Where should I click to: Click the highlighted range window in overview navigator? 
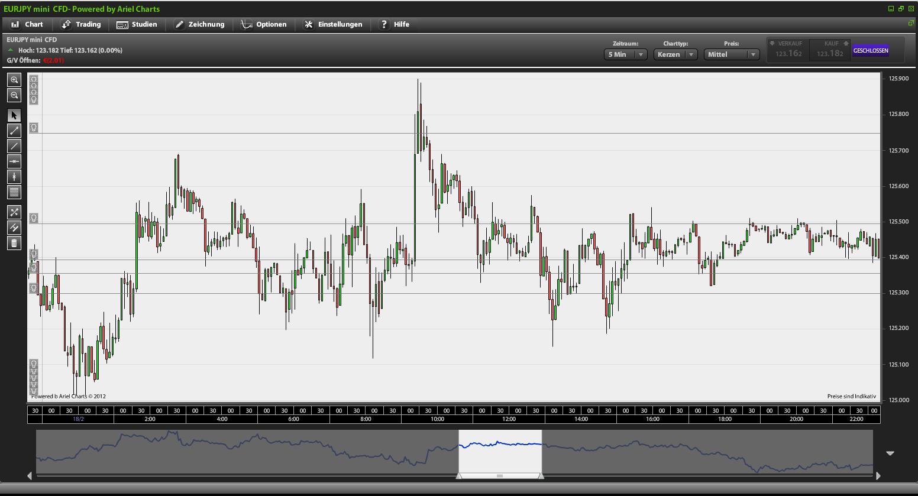pyautogui.click(x=500, y=452)
